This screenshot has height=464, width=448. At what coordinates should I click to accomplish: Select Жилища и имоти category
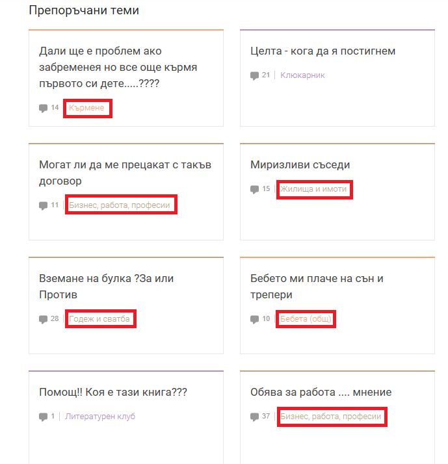click(x=314, y=189)
